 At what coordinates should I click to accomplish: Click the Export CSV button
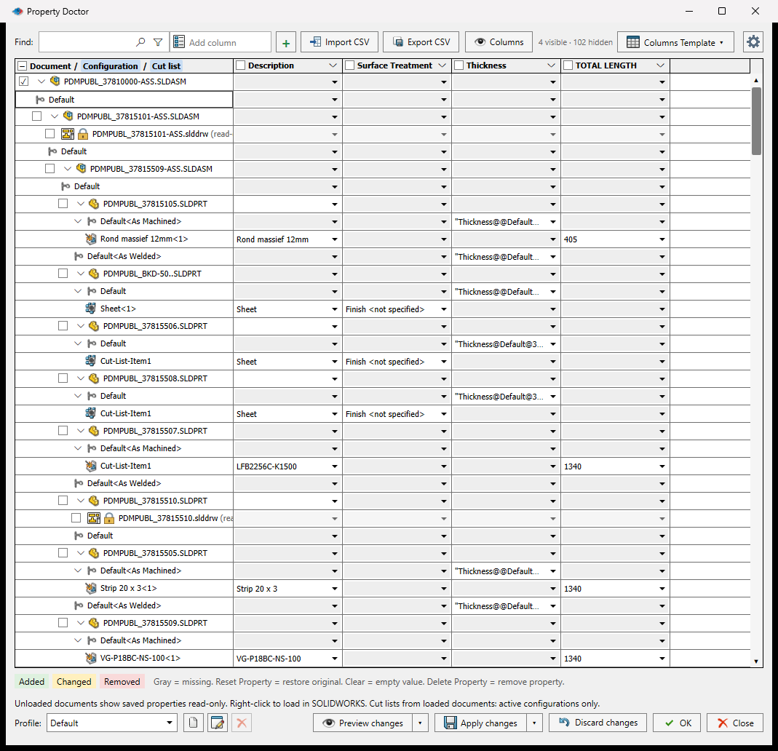[421, 42]
